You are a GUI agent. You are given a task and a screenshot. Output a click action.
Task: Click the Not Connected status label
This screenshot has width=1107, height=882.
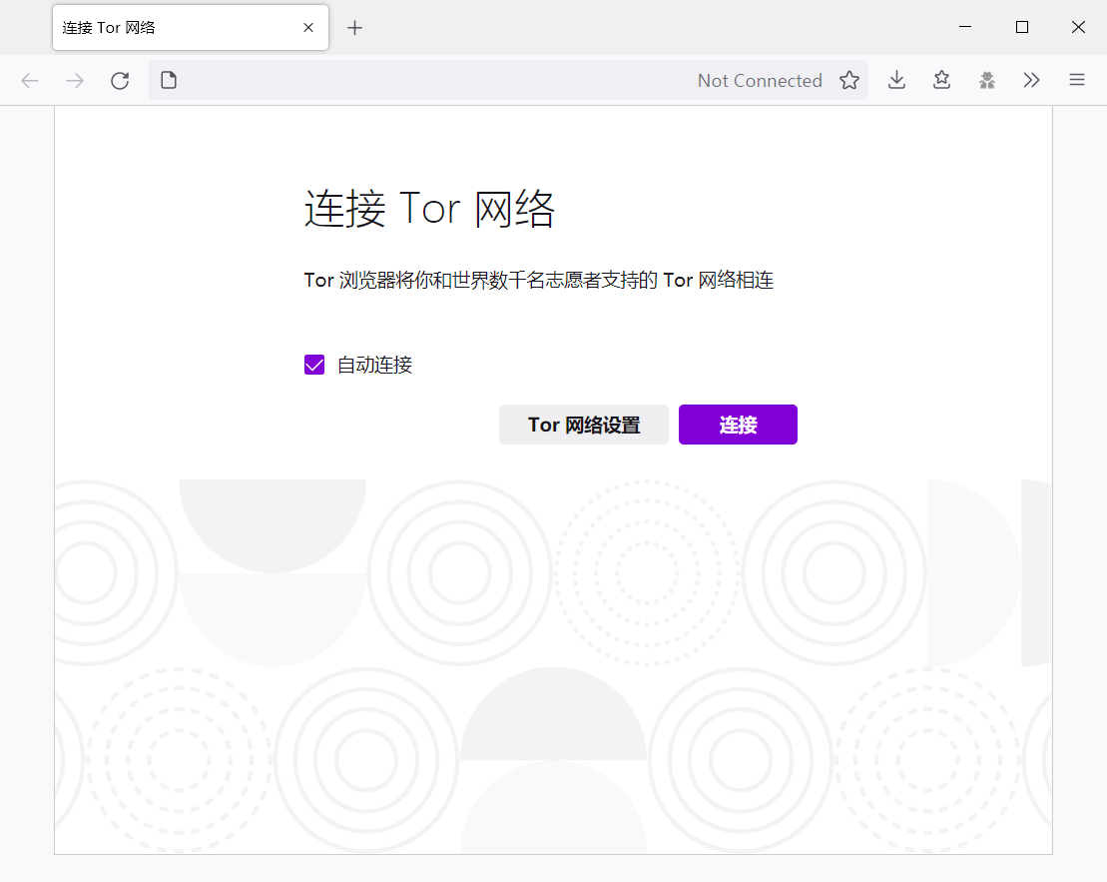(760, 81)
